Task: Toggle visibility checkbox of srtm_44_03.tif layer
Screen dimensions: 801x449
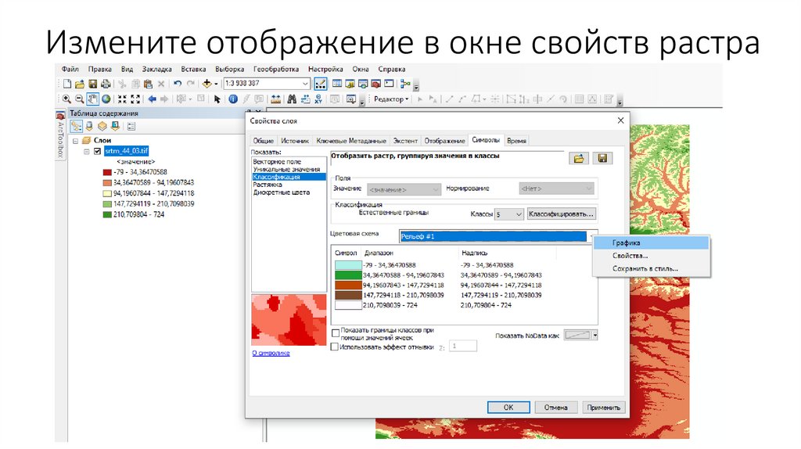Action: coord(97,151)
